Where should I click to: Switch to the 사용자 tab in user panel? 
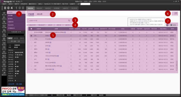coord(10,38)
